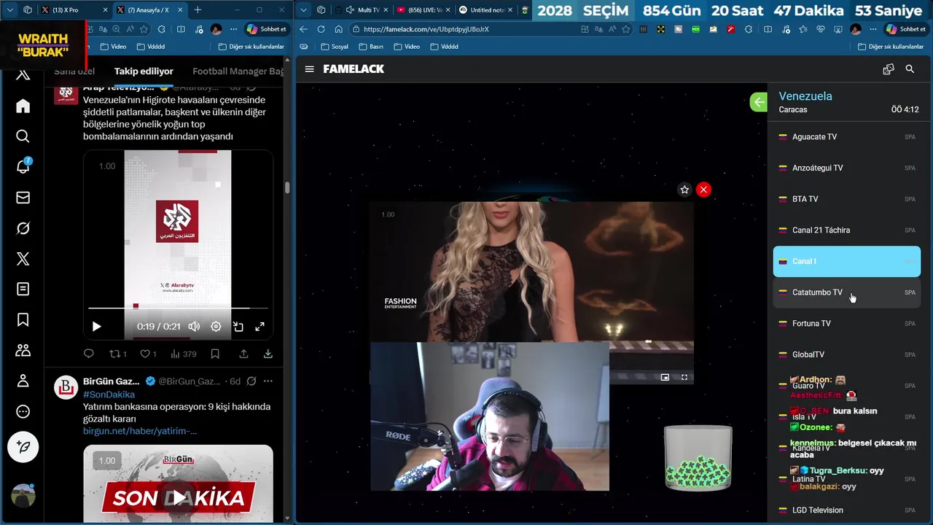Select Aguacate TV channel
The height and width of the screenshot is (525, 933).
pyautogui.click(x=846, y=137)
